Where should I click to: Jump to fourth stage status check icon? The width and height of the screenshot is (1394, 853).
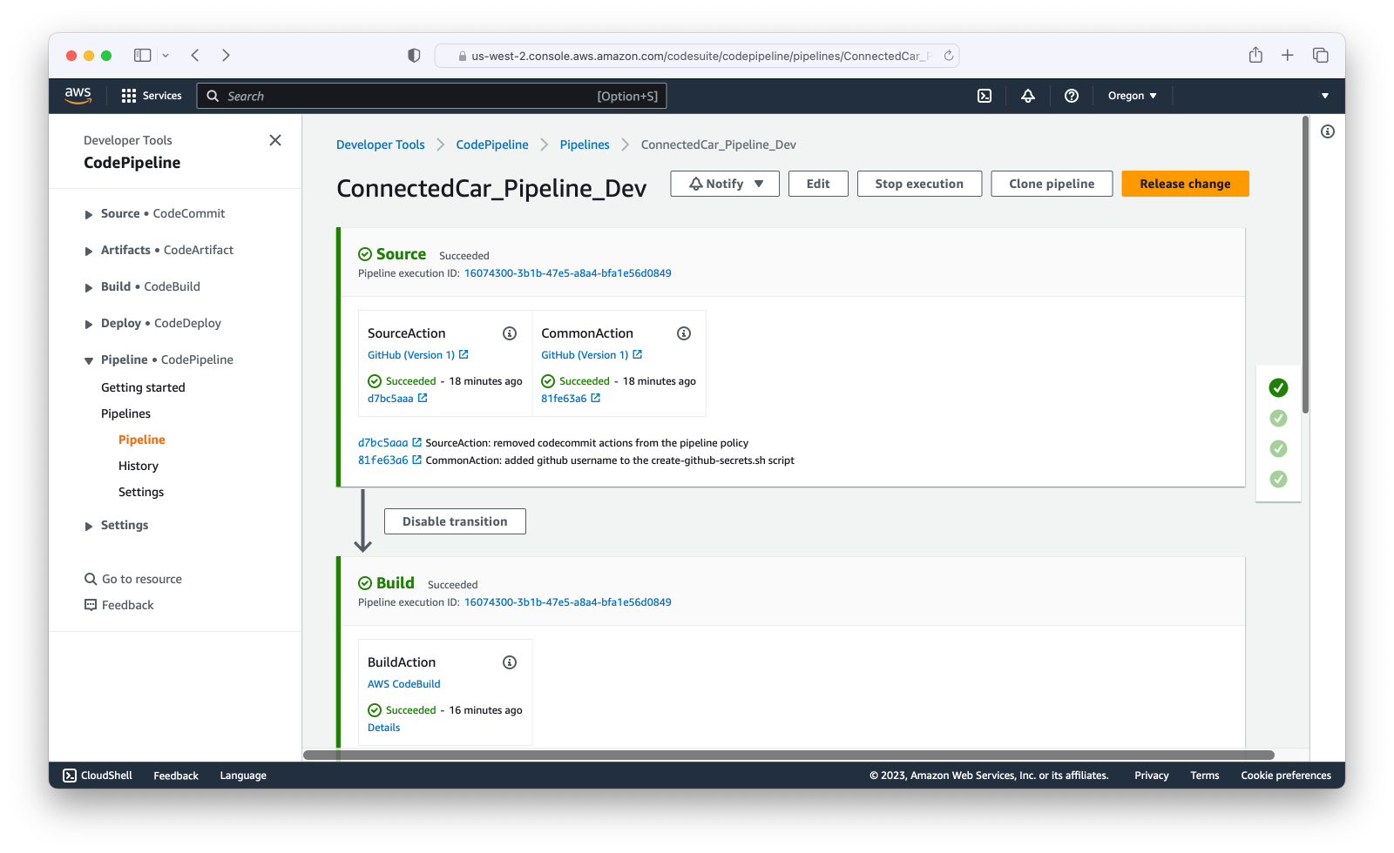click(x=1278, y=479)
